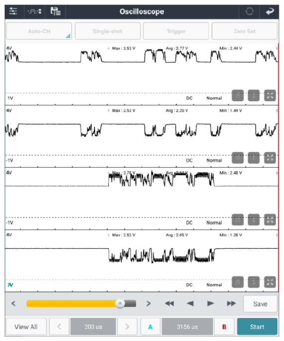284x341 pixels.
Task: Open the waveform trigger level icon
Action: (x=34, y=11)
